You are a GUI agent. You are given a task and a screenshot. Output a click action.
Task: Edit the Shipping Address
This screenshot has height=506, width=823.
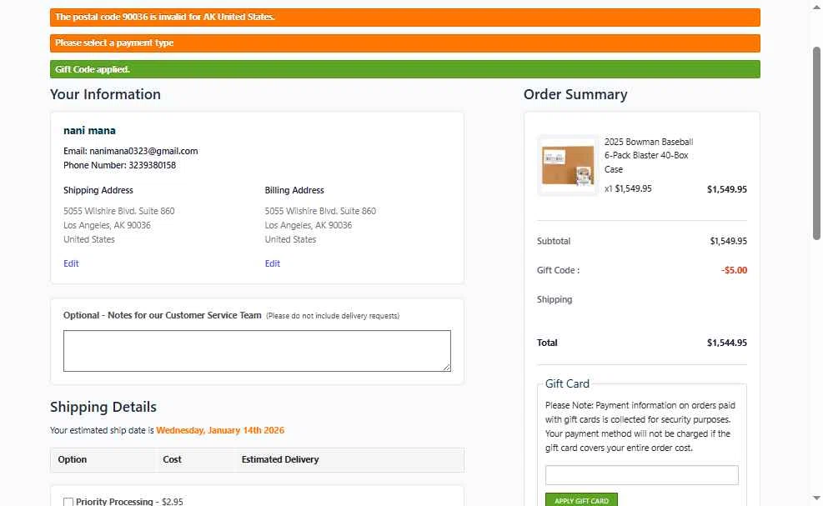coord(71,263)
